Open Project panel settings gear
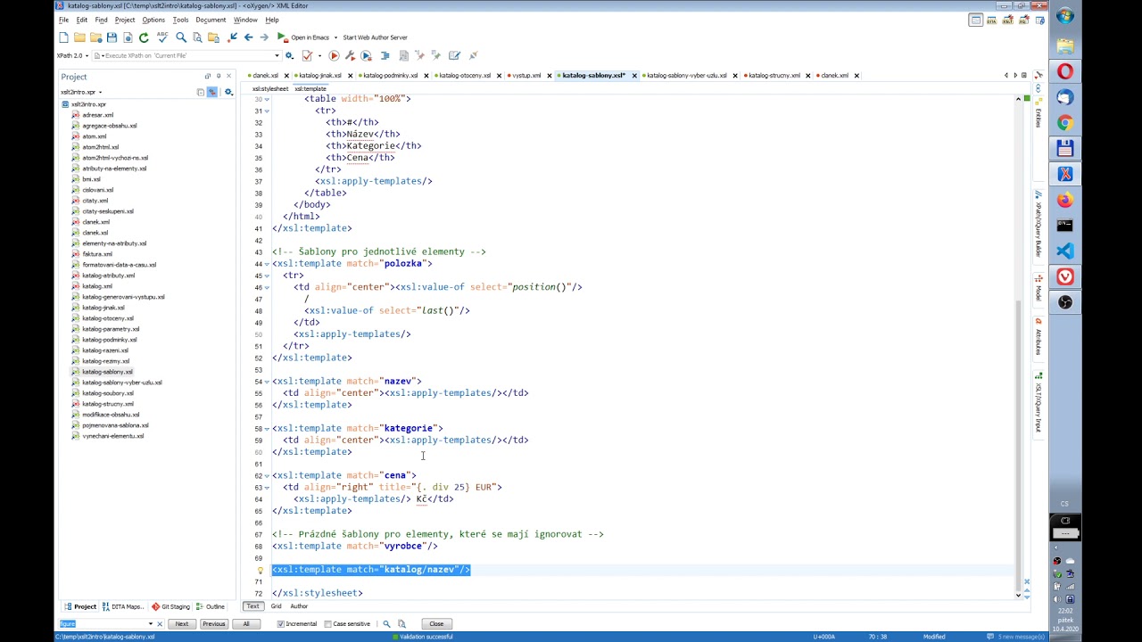Screen dimensions: 1142x642 point(228,92)
